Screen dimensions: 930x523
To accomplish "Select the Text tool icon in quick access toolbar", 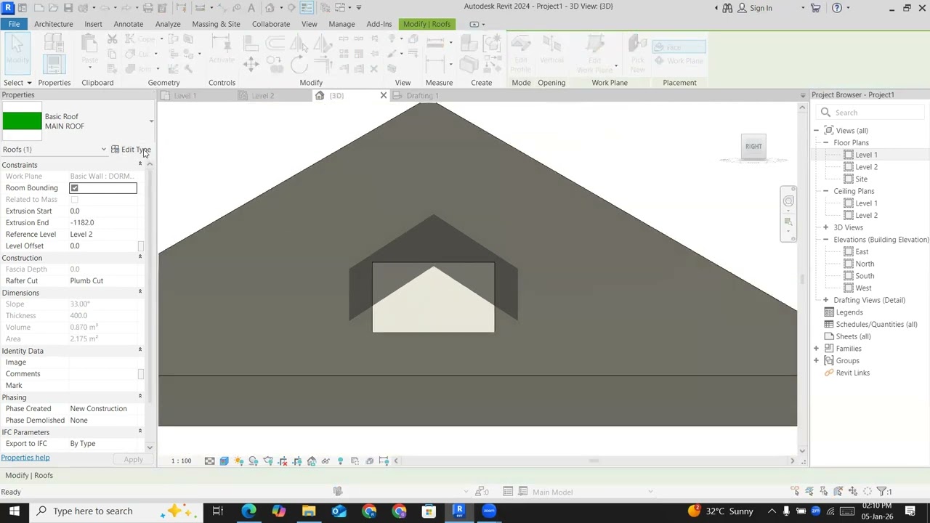I will 251,8.
